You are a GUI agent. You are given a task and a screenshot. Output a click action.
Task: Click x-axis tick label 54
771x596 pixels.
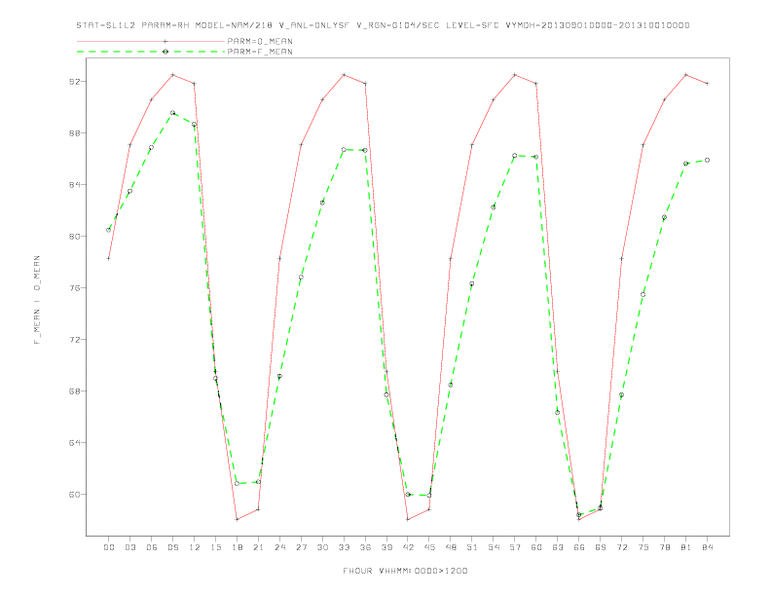tap(494, 547)
